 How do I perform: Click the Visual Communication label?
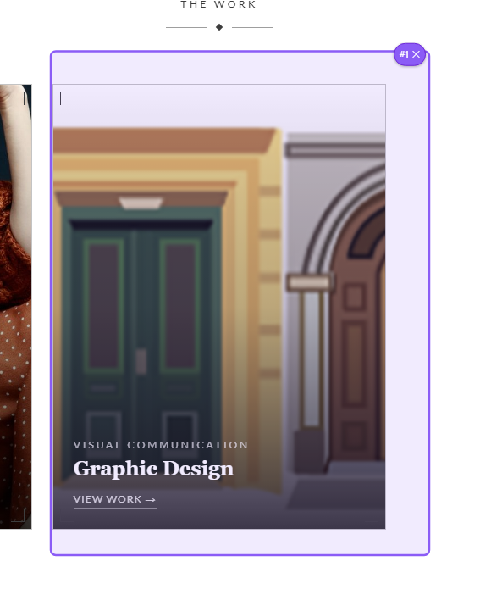(161, 445)
